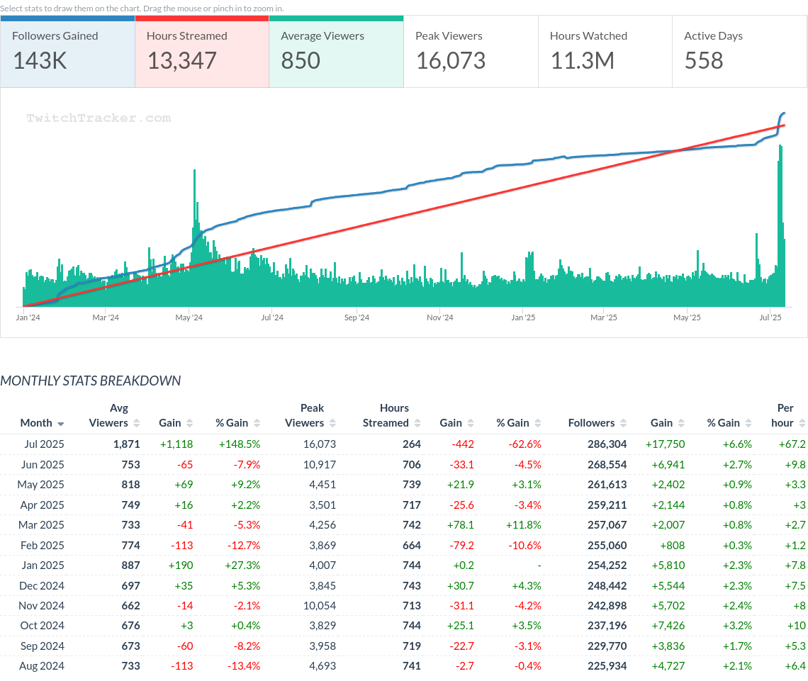Select the Oct 2024 month cell

pyautogui.click(x=43, y=626)
